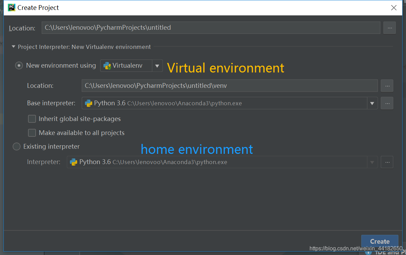The height and width of the screenshot is (255, 406).
Task: Select the Existing interpreter radio button
Action: (16, 147)
